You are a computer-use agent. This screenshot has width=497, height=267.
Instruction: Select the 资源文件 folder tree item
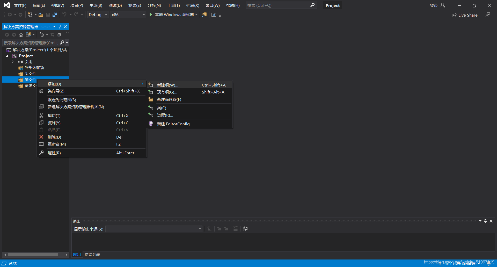click(x=27, y=86)
